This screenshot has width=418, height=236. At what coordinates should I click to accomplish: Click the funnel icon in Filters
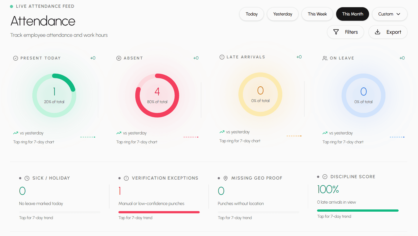coord(336,32)
